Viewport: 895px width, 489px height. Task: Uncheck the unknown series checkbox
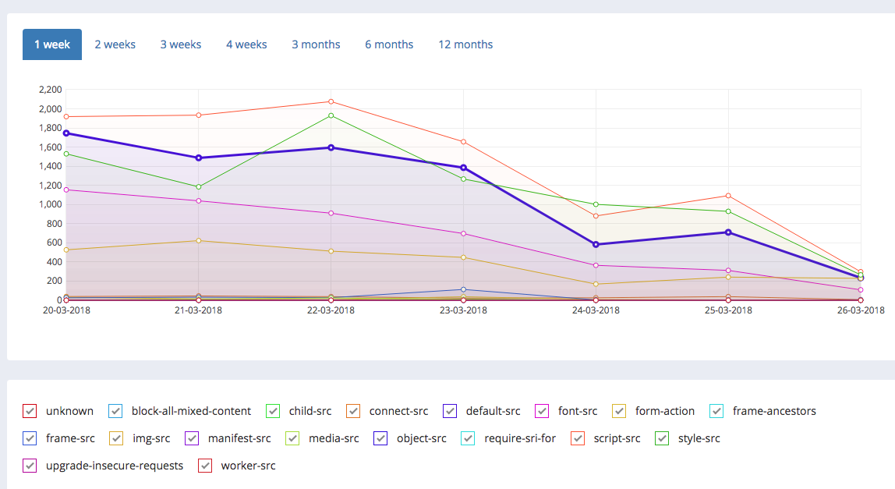pos(30,411)
